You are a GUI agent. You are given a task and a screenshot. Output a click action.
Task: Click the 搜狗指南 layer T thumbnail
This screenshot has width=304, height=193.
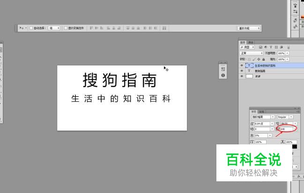pos(249,71)
